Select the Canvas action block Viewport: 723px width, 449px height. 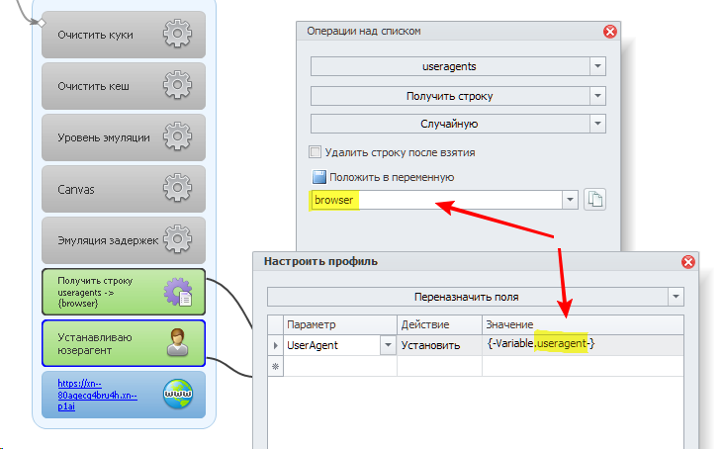123,189
